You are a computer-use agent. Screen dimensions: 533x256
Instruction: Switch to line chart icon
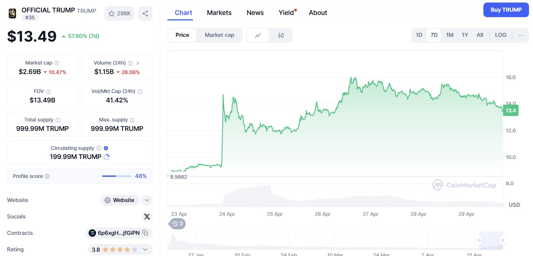[x=258, y=35]
